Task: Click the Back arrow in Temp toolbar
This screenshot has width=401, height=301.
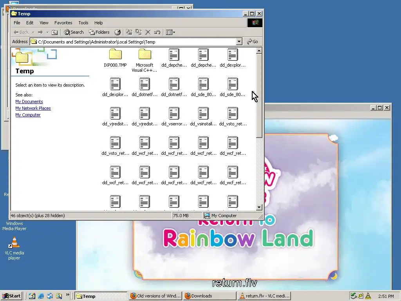Action: click(x=21, y=32)
